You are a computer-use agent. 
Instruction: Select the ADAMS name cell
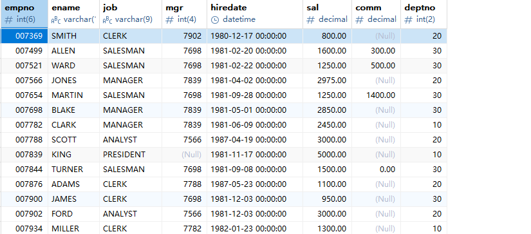74,184
